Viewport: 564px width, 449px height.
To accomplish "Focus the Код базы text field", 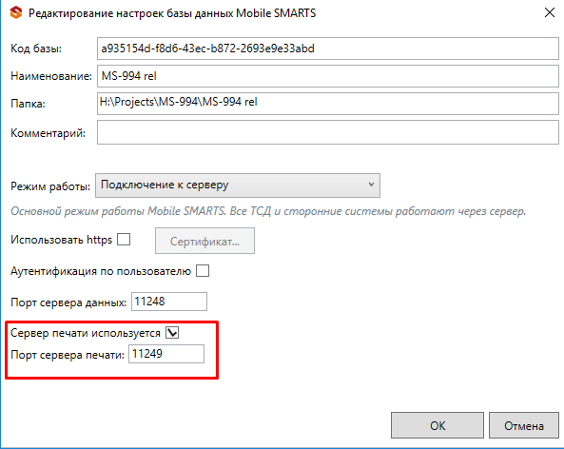I will click(328, 49).
